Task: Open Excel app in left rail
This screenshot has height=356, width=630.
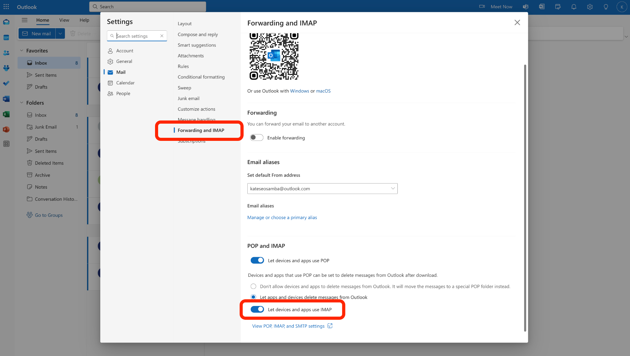Action: (6, 114)
